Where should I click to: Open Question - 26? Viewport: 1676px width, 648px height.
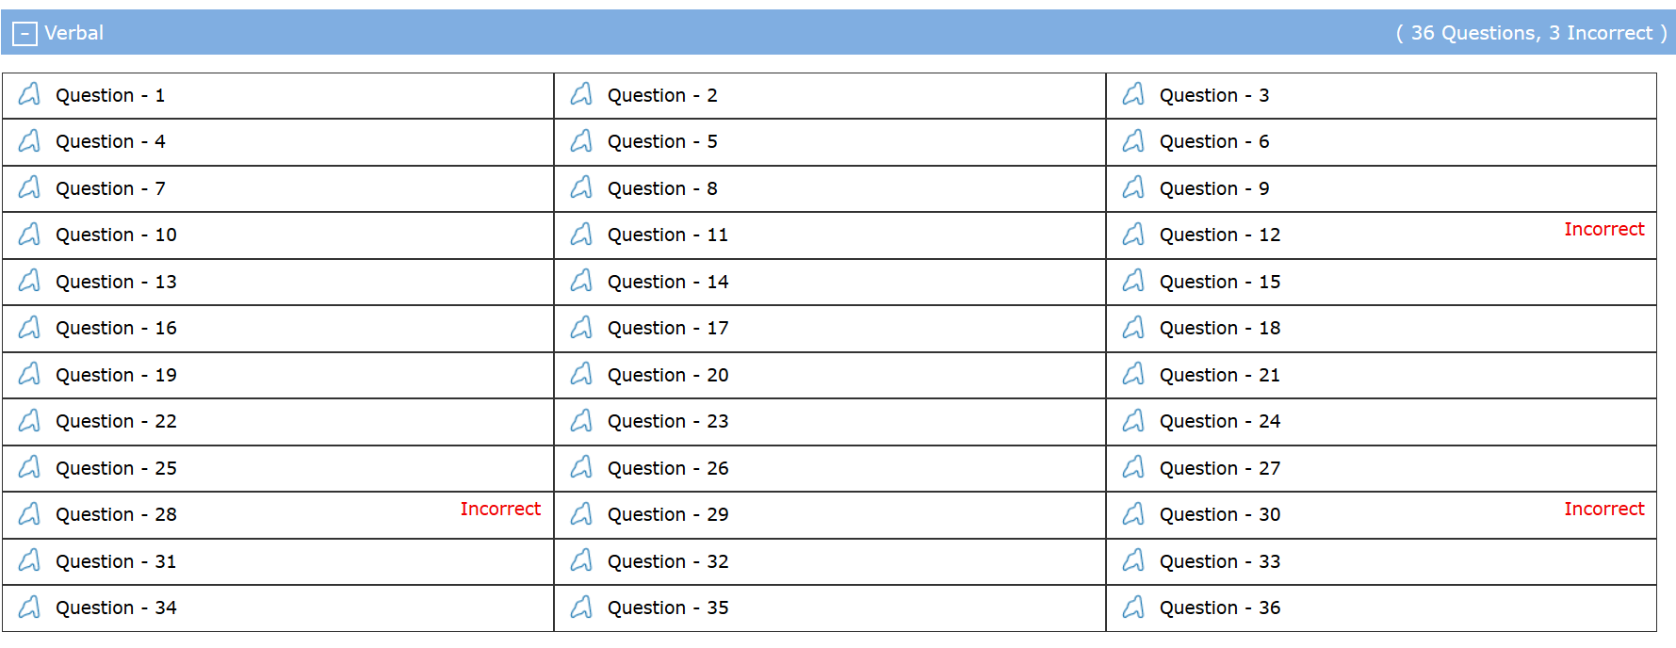coord(667,468)
